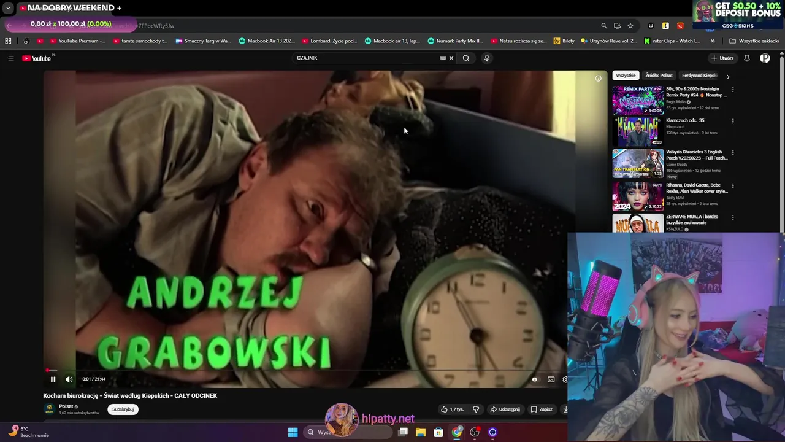The height and width of the screenshot is (442, 785).
Task: Open the Polsat channel link
Action: pyautogui.click(x=66, y=406)
